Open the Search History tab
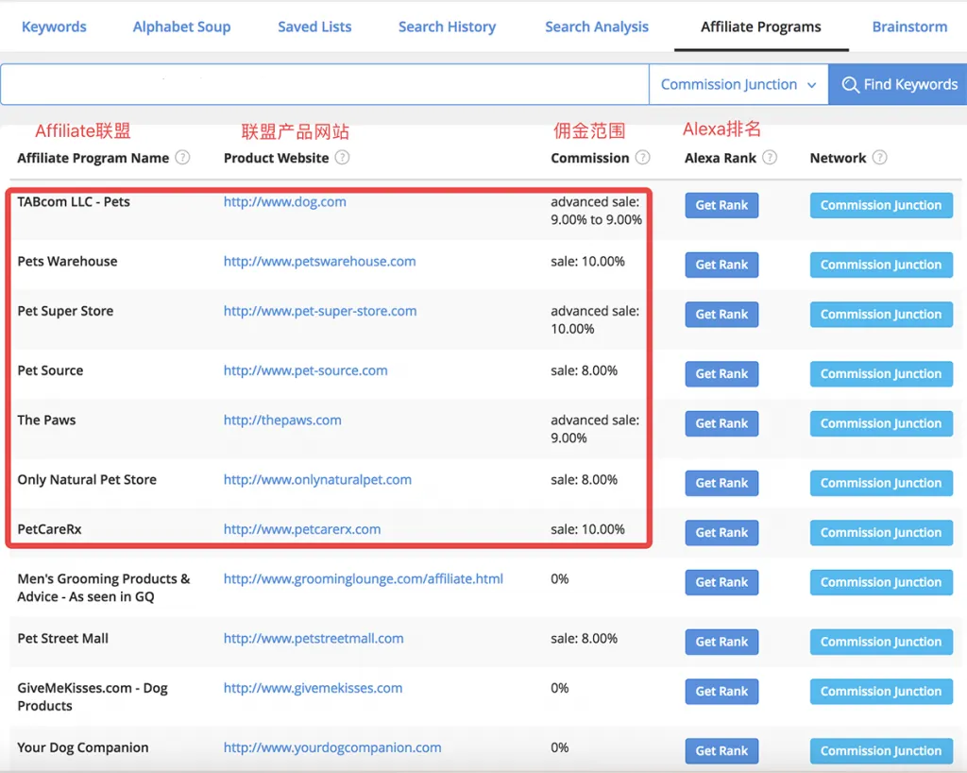967x773 pixels. coord(447,26)
